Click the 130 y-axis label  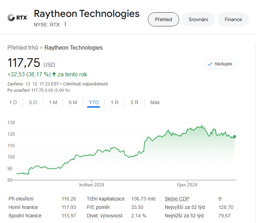tap(11, 122)
